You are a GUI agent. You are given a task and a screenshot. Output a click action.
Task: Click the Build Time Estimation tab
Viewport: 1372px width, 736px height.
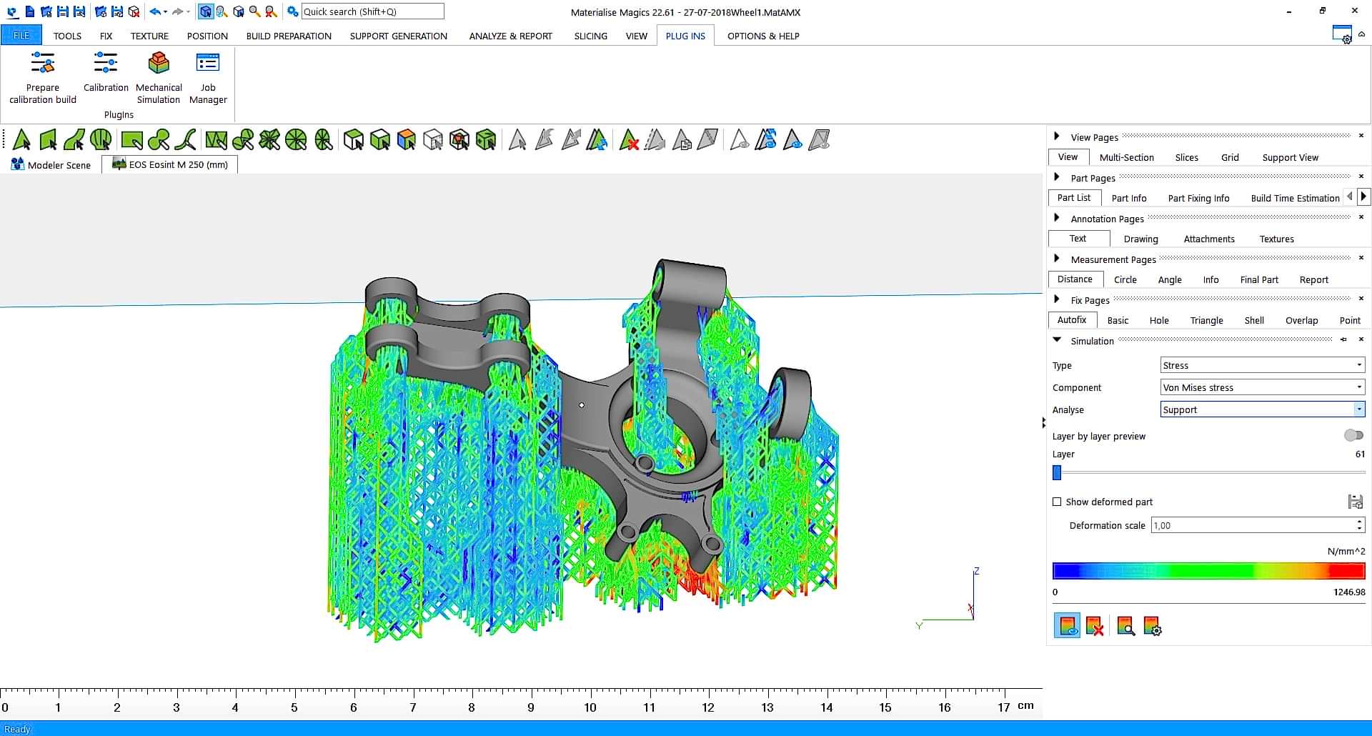click(1295, 198)
